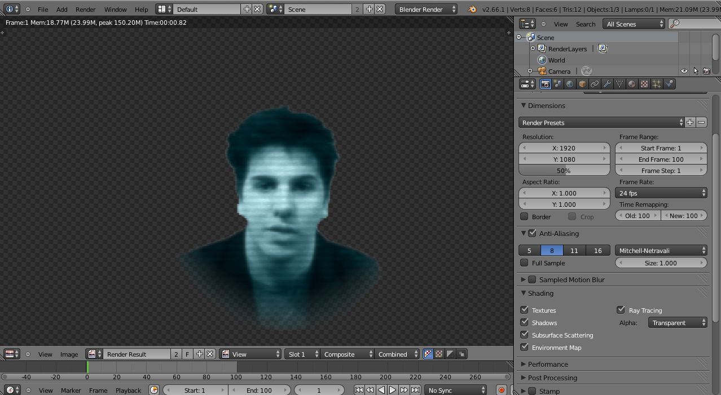Open the 24 fps frame rate dropdown

pos(661,193)
